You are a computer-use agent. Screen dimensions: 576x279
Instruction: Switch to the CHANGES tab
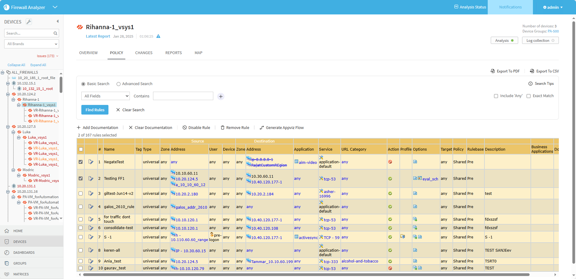tap(144, 53)
